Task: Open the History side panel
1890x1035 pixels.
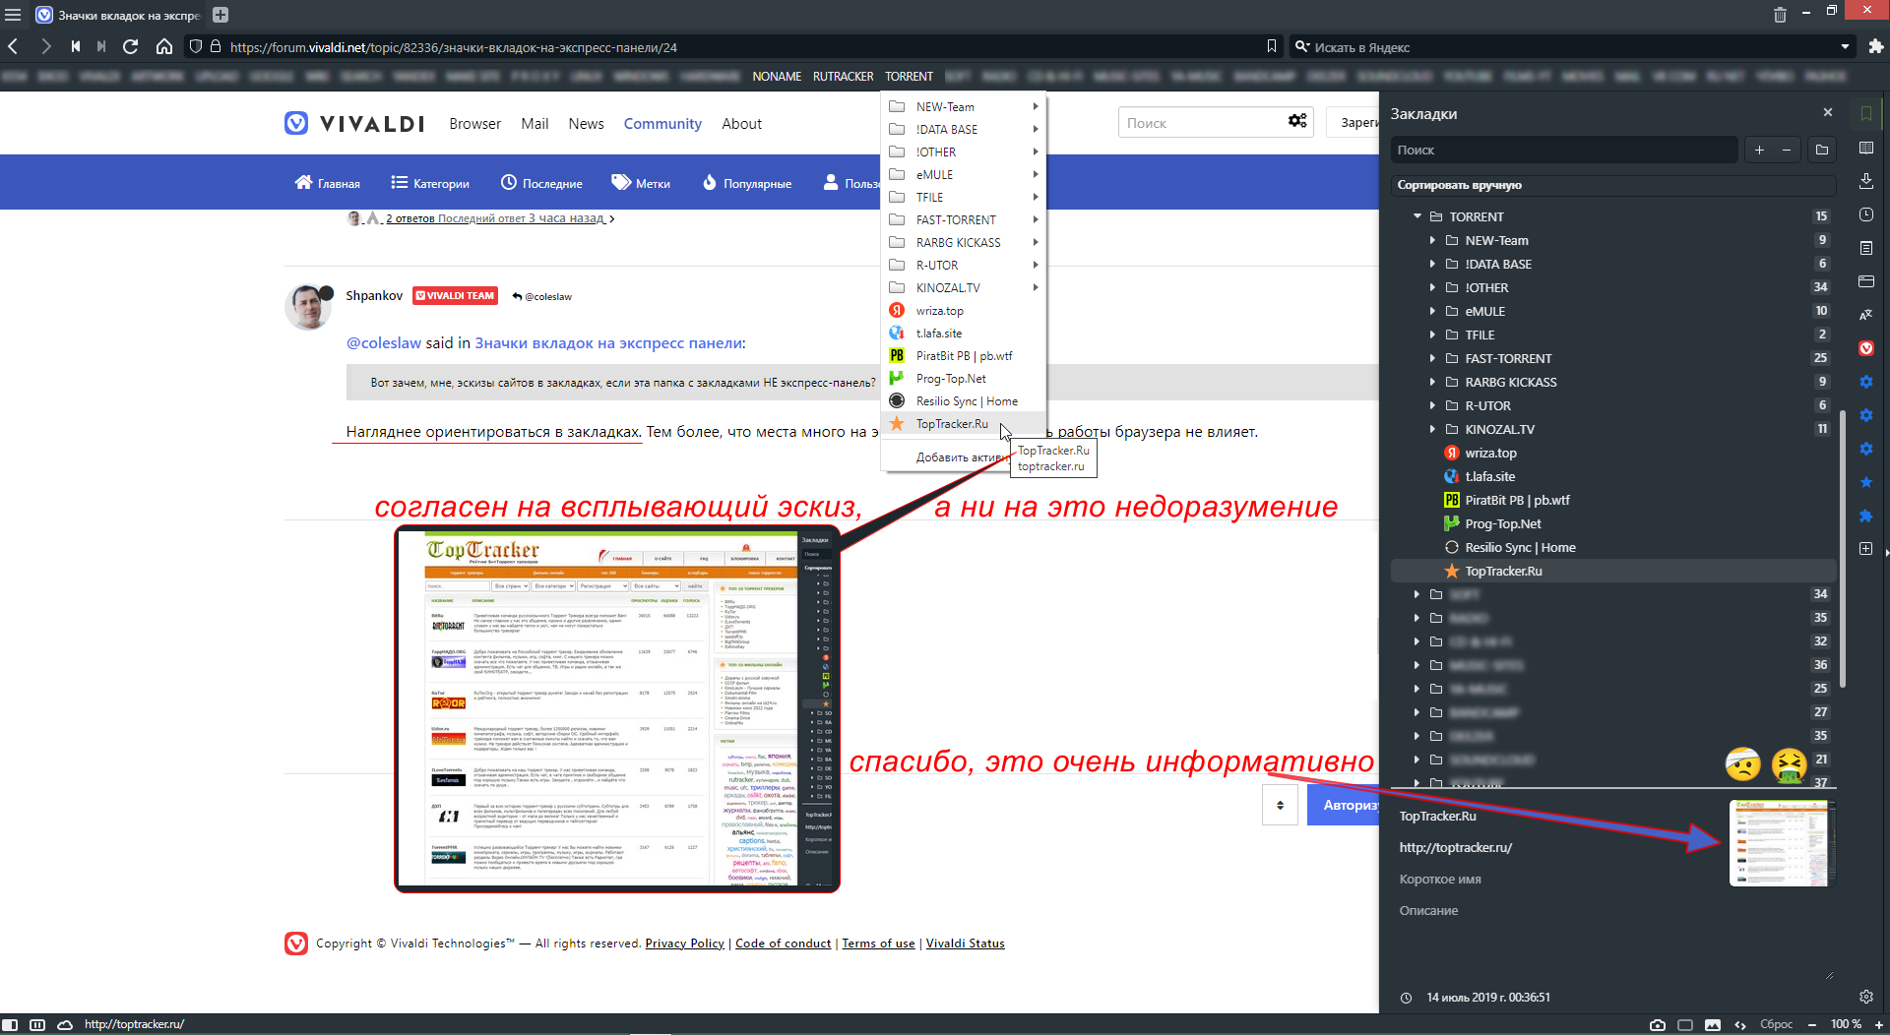Action: (1865, 214)
